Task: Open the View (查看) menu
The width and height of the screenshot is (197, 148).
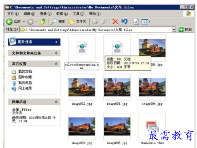Action: pyautogui.click(x=46, y=14)
